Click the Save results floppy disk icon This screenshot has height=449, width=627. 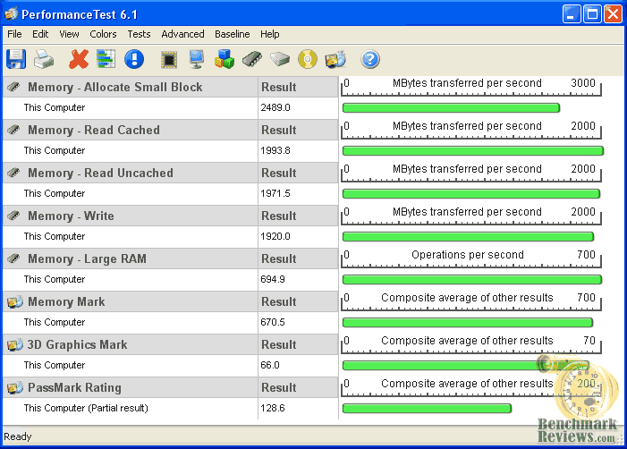pos(16,59)
